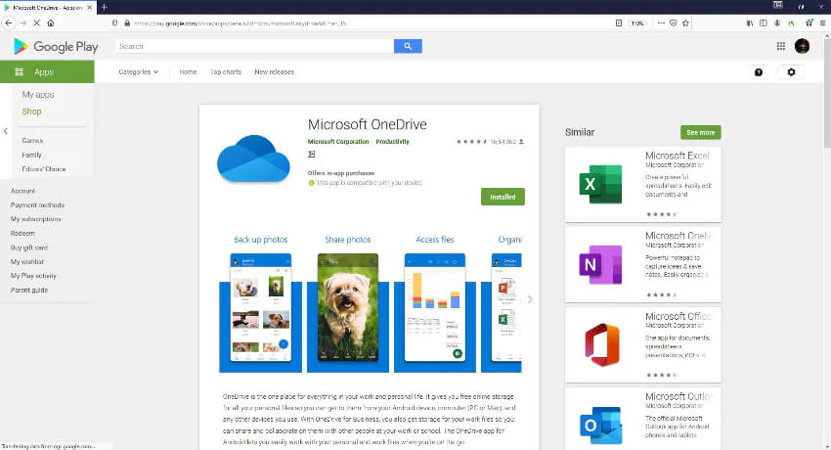
Task: Select the Apps section header
Action: point(47,71)
